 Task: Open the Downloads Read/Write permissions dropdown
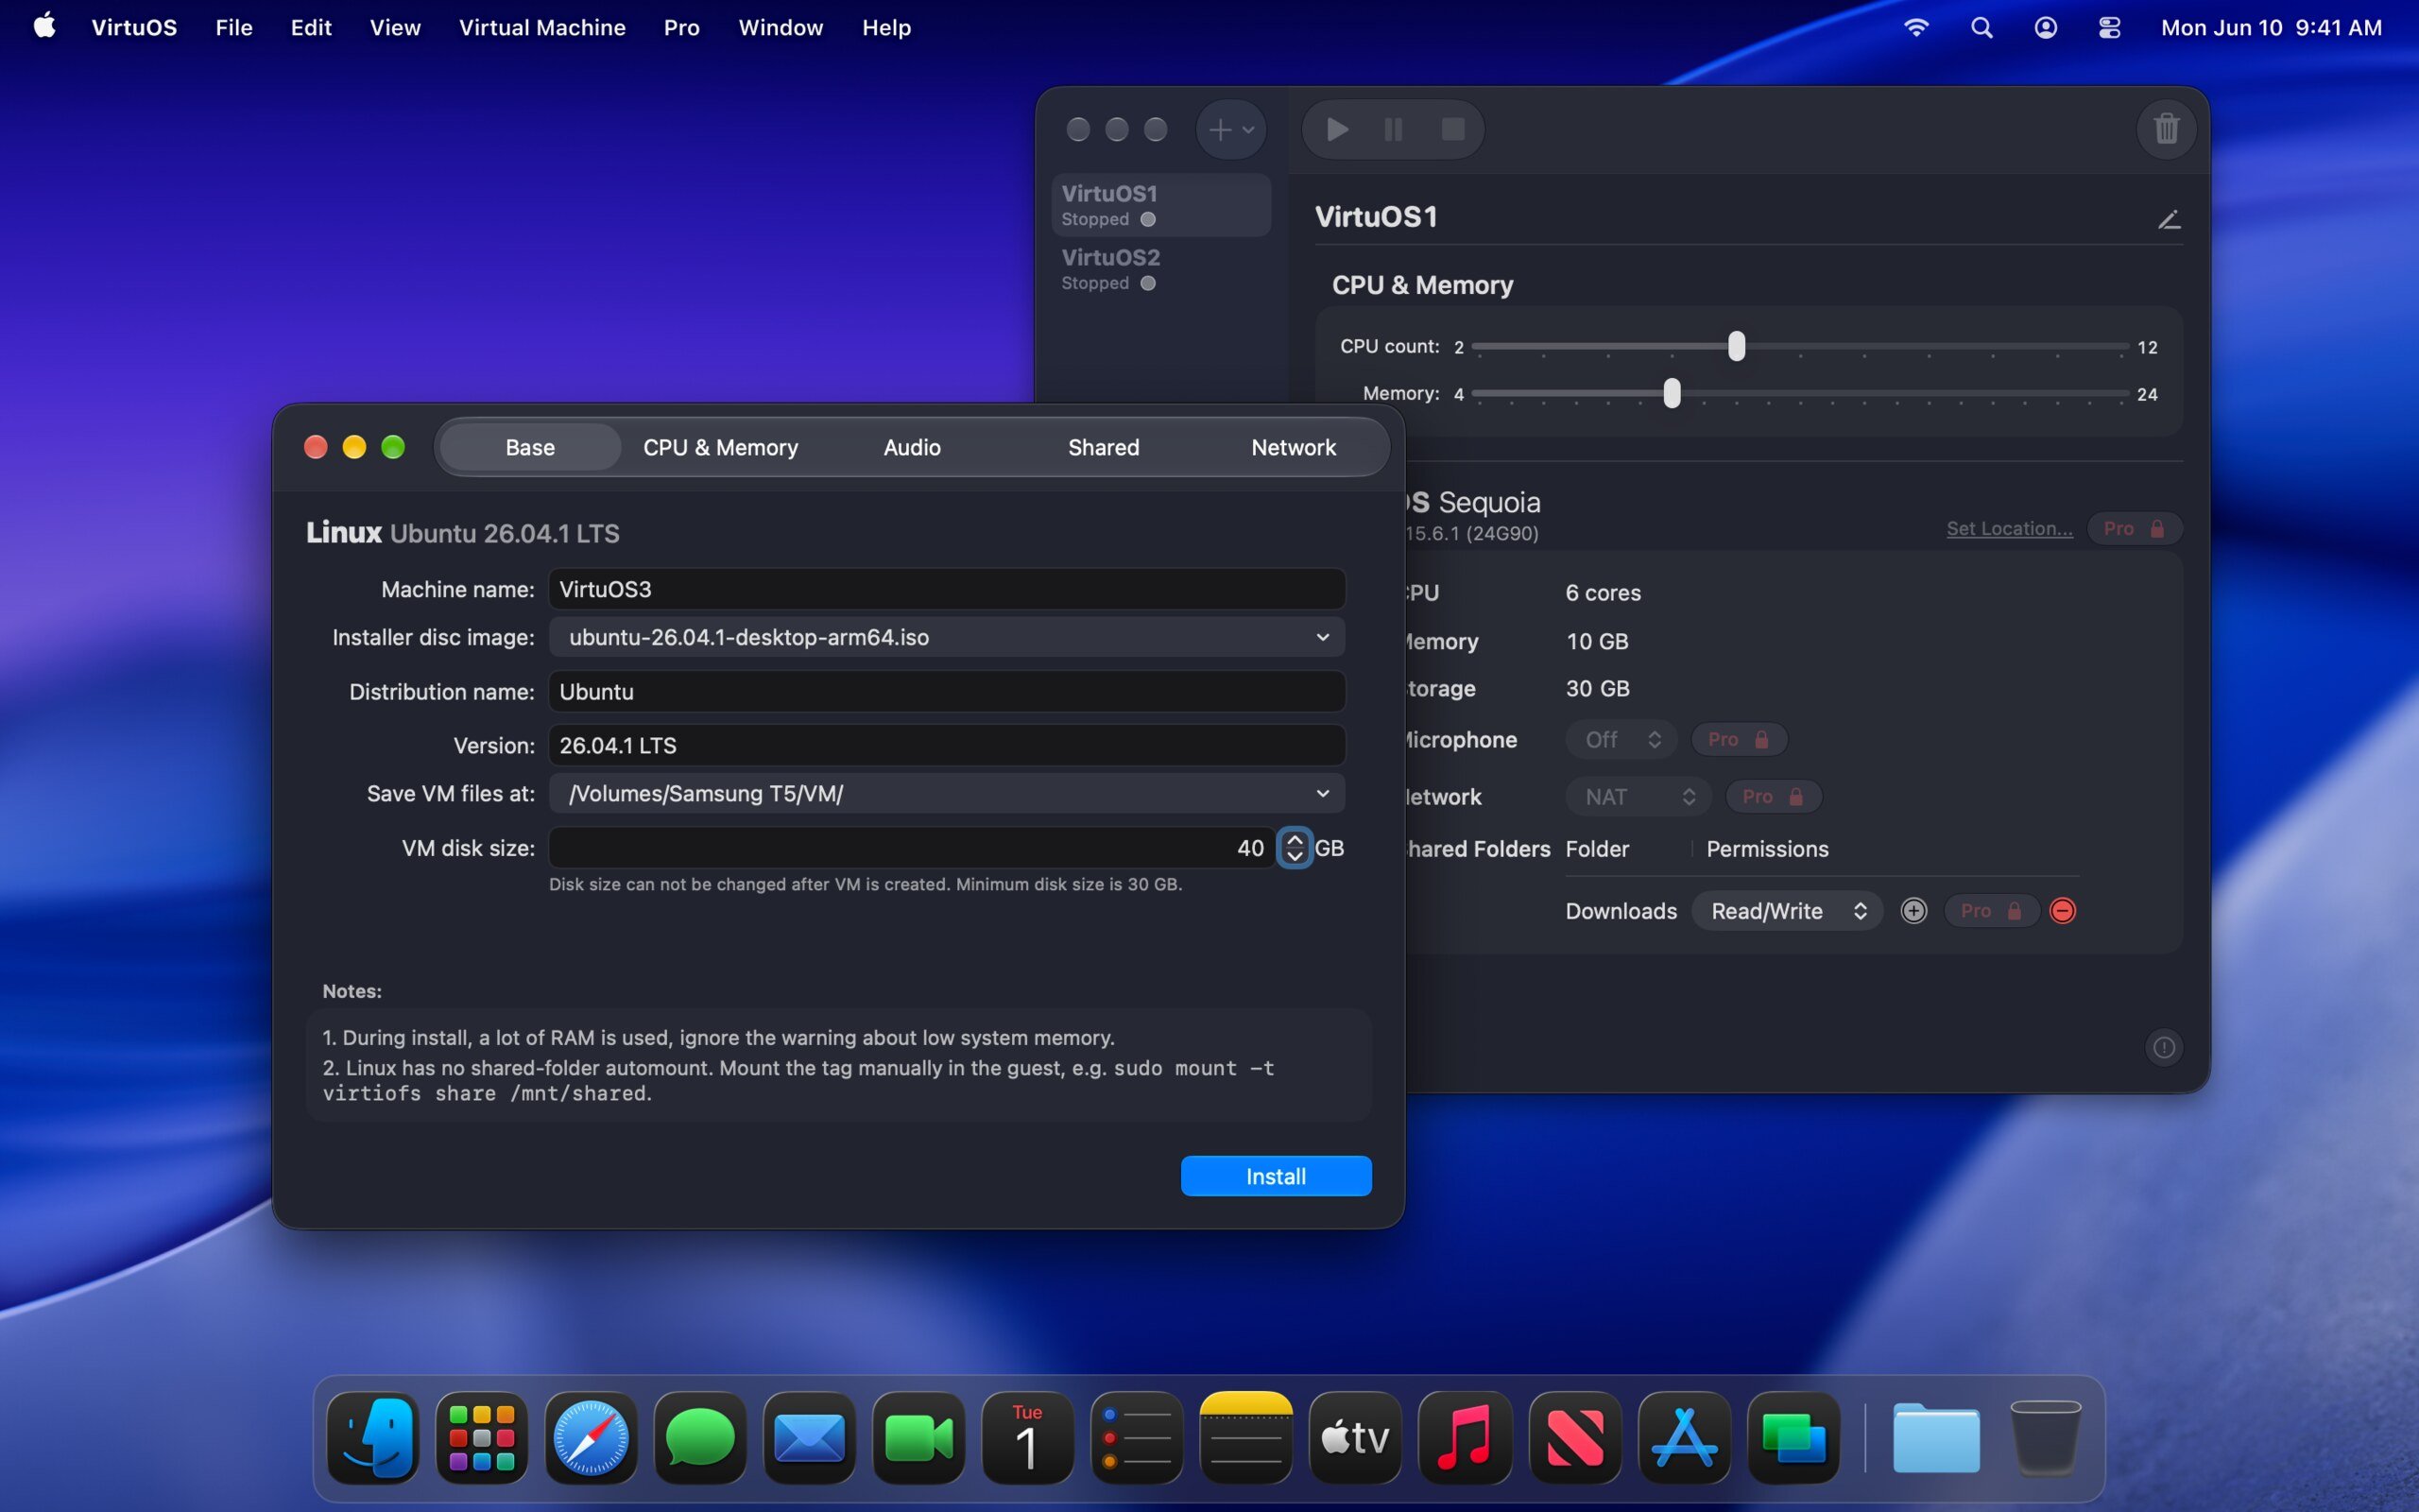(1787, 911)
